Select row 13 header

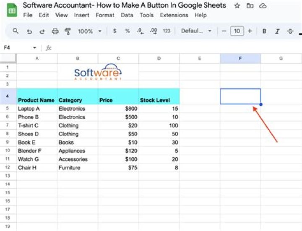(x=8, y=176)
